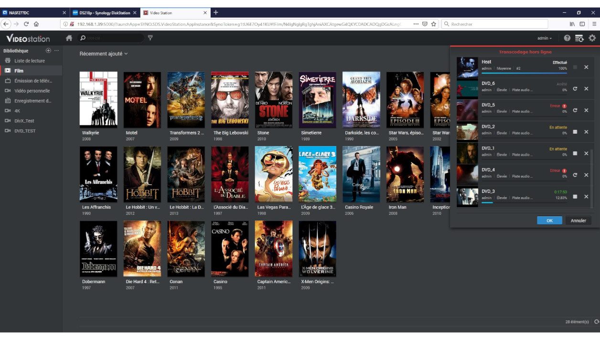Viewport: 600px width, 338px height.
Task: Click the Annuler button
Action: click(579, 221)
